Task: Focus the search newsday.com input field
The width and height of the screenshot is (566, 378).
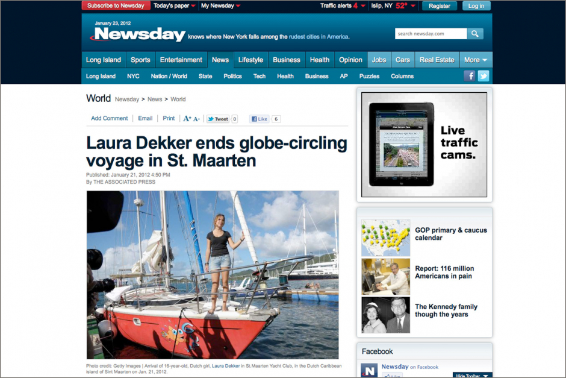Action: (430, 34)
